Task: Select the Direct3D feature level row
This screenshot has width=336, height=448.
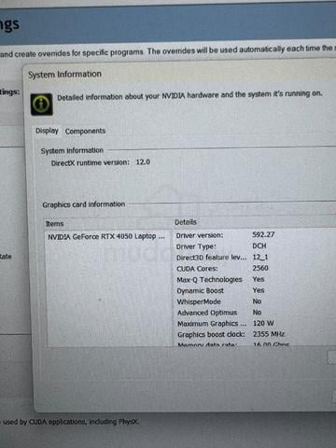Action: [255, 258]
